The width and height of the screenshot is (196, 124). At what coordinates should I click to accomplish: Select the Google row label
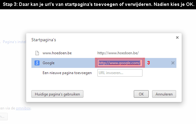[x=49, y=63]
